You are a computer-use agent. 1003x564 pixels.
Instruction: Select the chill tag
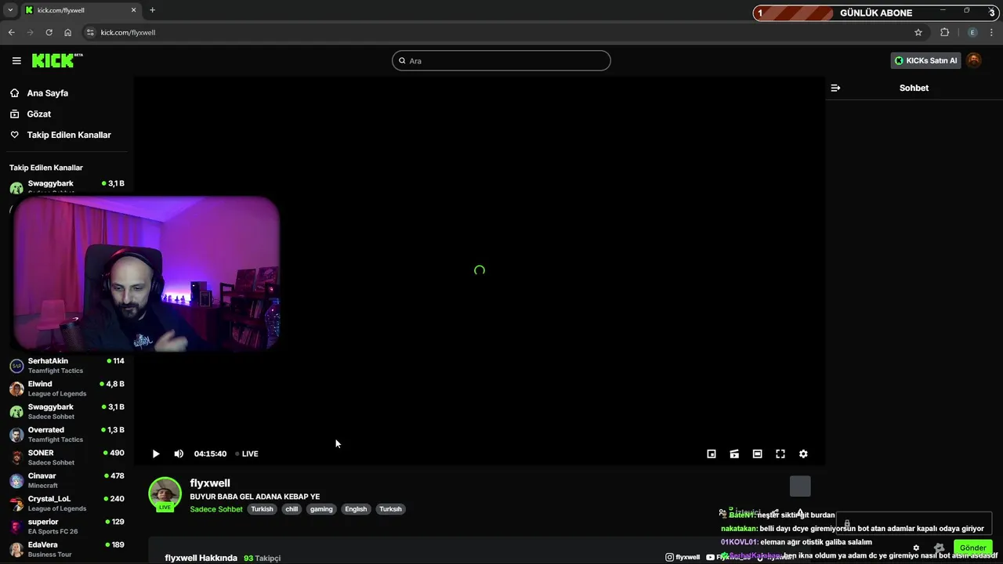291,509
